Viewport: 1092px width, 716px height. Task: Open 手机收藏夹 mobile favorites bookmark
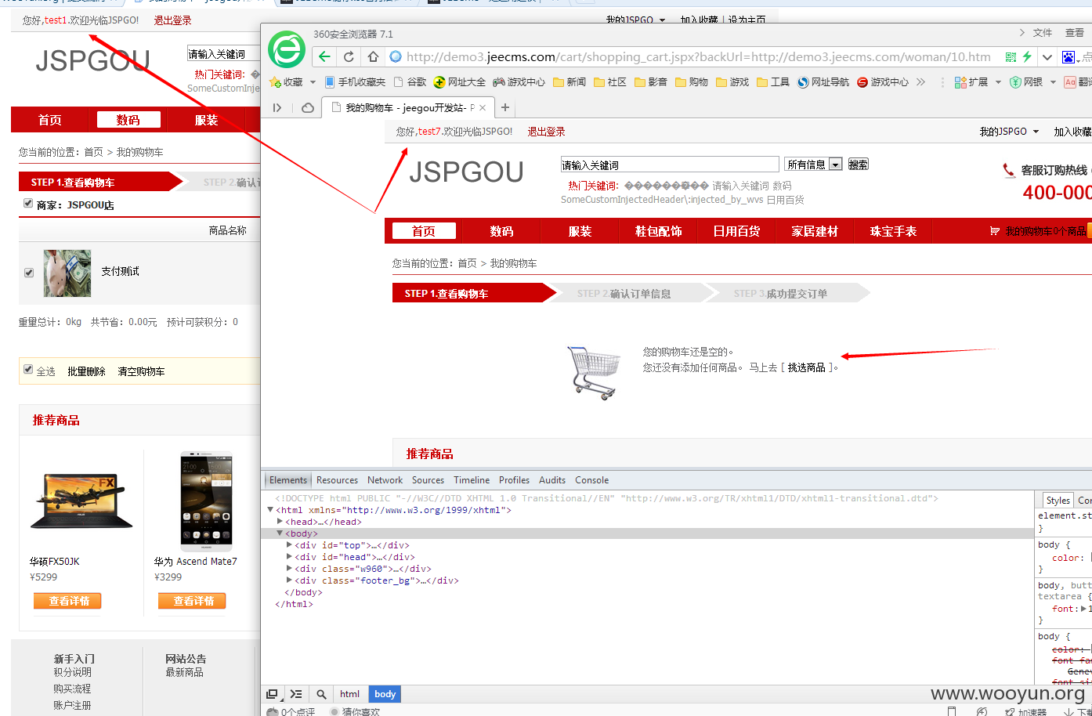(355, 82)
